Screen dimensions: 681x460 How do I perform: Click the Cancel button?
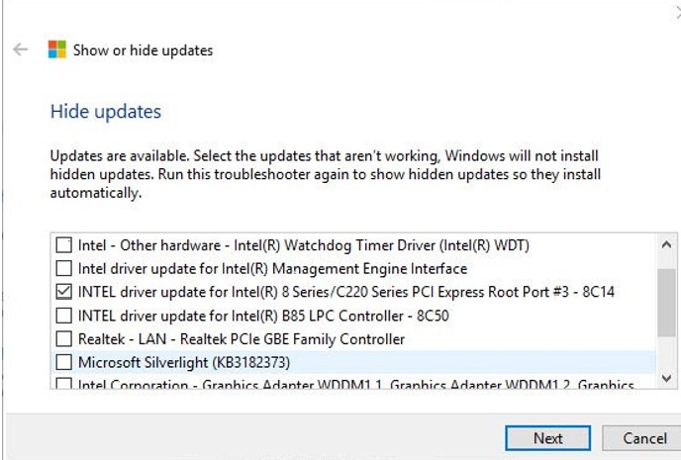[644, 438]
